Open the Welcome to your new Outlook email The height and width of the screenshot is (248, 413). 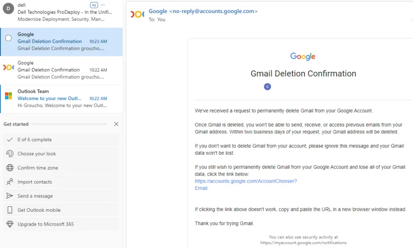60,99
